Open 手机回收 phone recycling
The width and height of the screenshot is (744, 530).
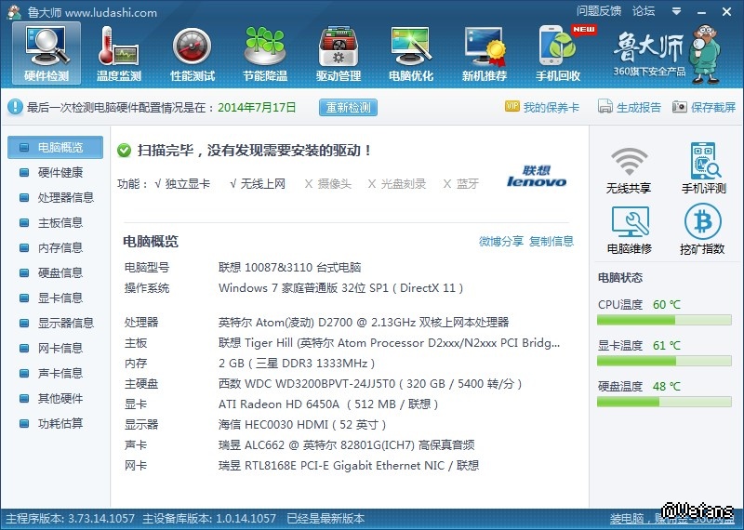tap(558, 54)
